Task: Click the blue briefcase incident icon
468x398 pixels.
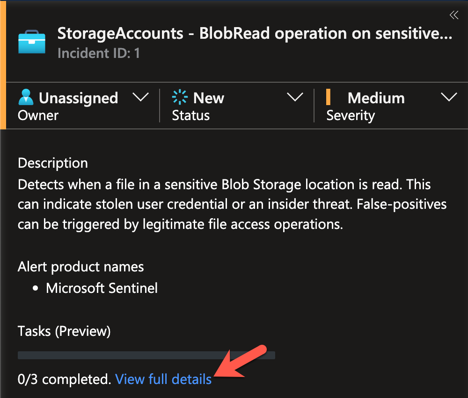Action: coord(32,43)
